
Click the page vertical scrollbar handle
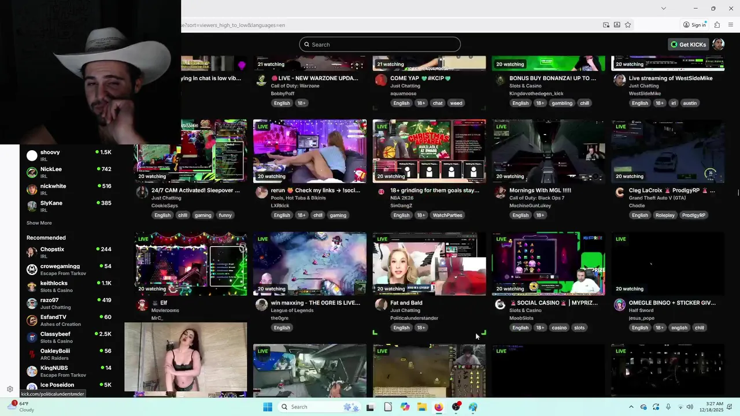tap(738, 192)
